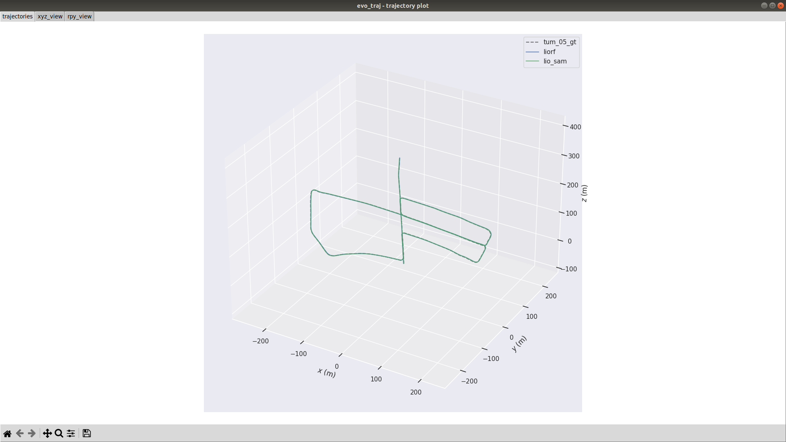Open Configure subplots sliders
Viewport: 786px width, 442px height.
[71, 433]
